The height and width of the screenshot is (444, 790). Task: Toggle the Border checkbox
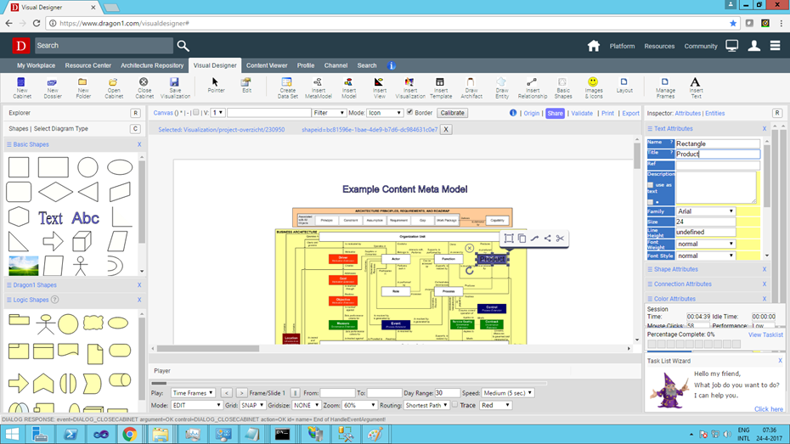click(x=409, y=113)
